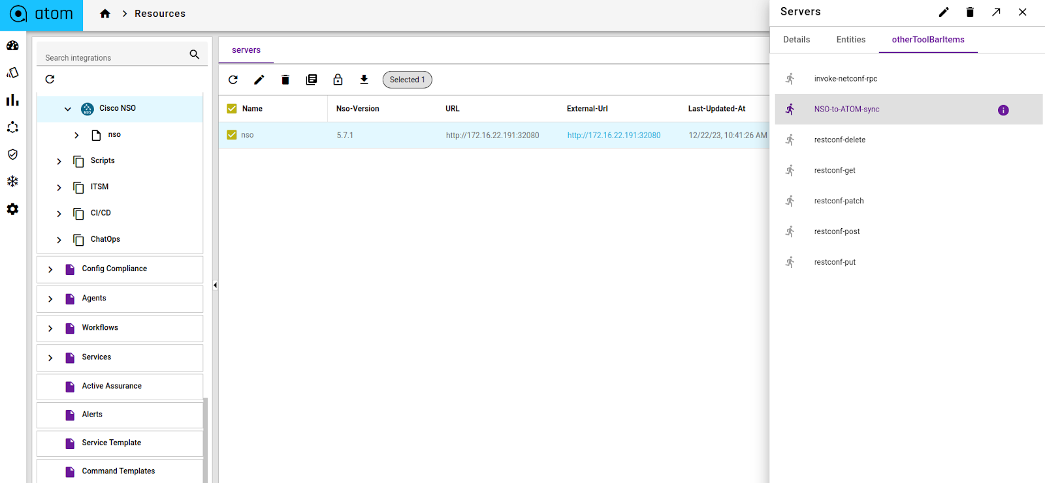Viewport: 1045px width, 483px height.
Task: Collapse the left panel with splitter arrow
Action: [215, 285]
